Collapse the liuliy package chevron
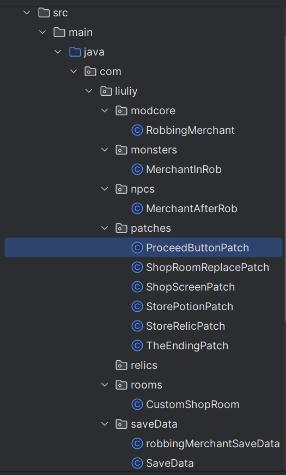 (x=89, y=91)
